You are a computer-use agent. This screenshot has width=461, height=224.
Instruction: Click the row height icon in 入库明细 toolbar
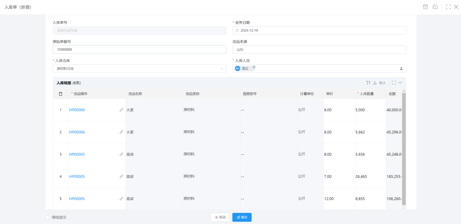tap(368, 83)
